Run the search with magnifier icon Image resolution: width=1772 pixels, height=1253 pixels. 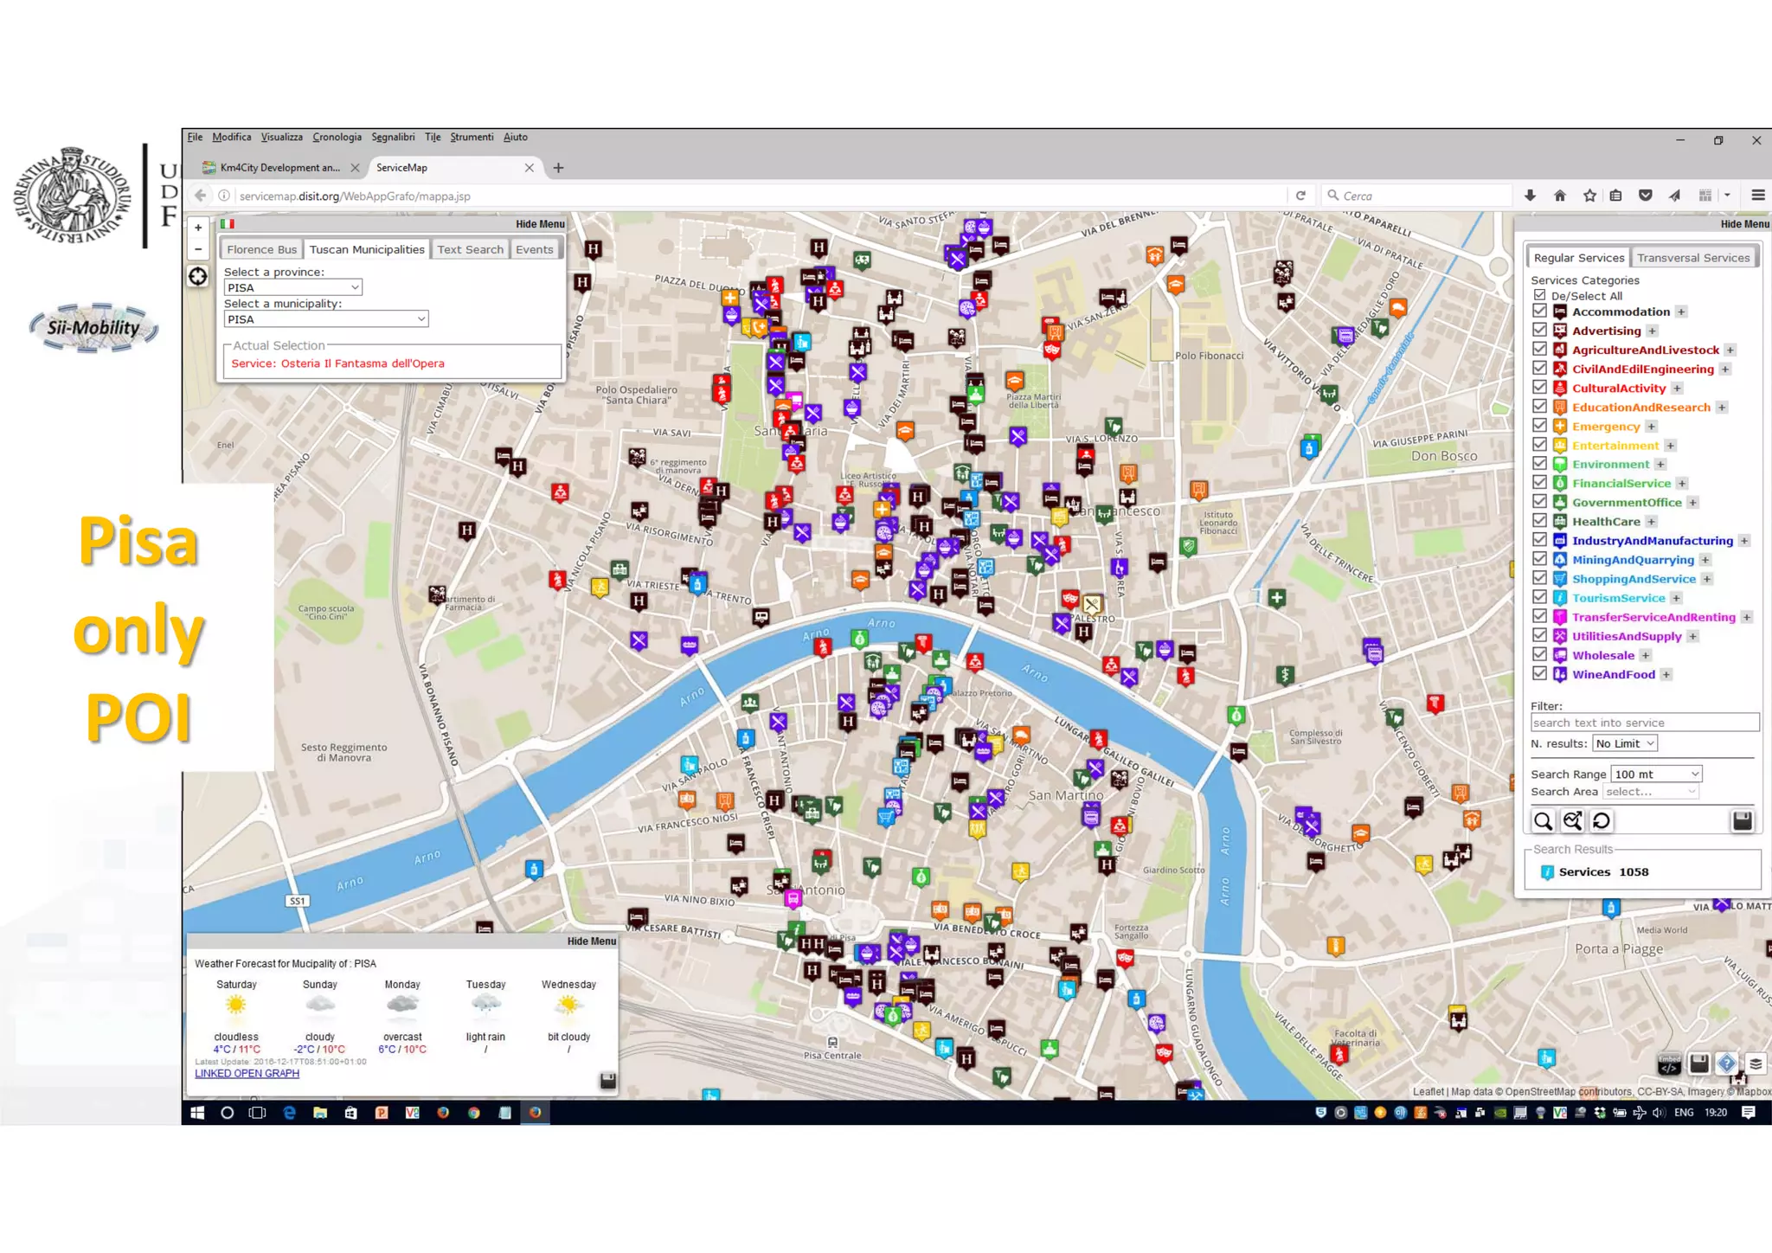pos(1543,820)
